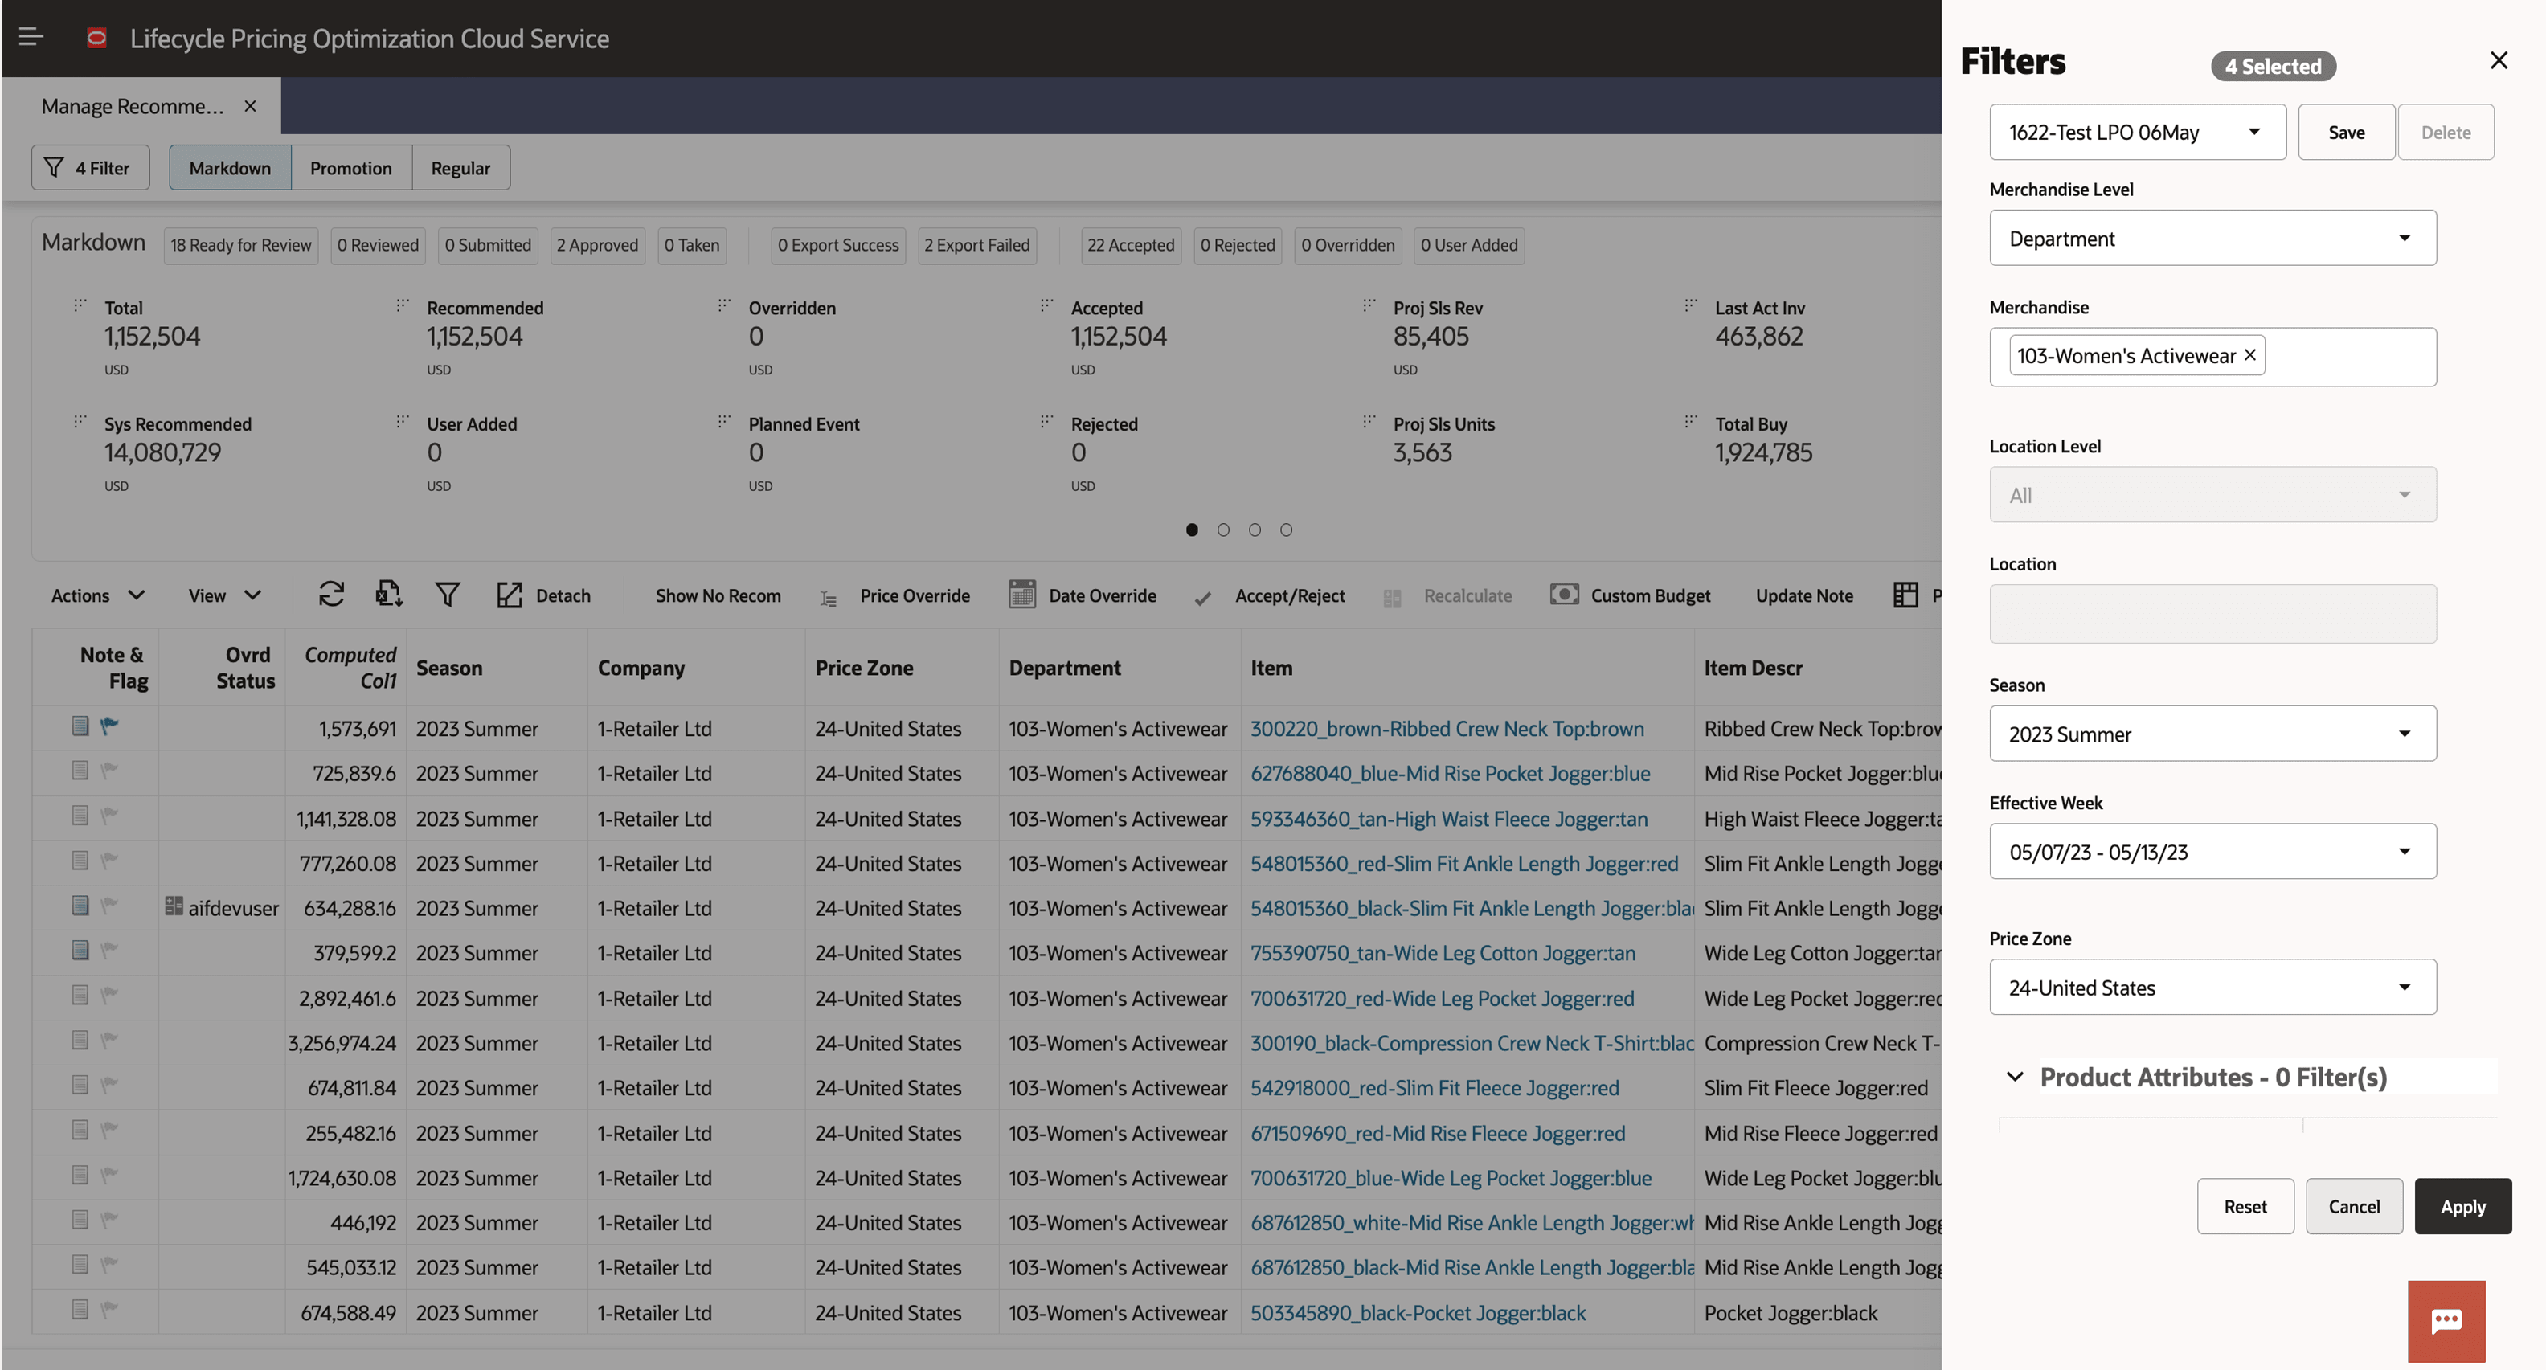Screen dimensions: 2546x1370
Task: Apply the selected filters
Action: [x=2462, y=1206]
